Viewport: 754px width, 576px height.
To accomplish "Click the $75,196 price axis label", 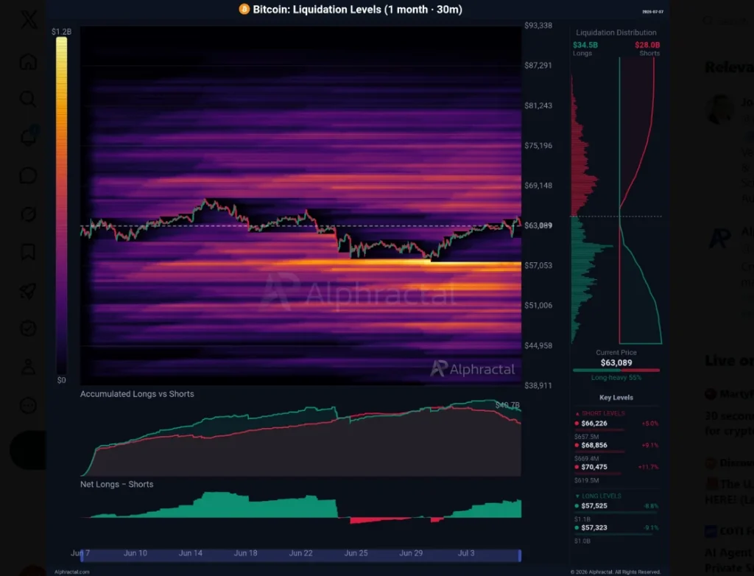I will 538,145.
